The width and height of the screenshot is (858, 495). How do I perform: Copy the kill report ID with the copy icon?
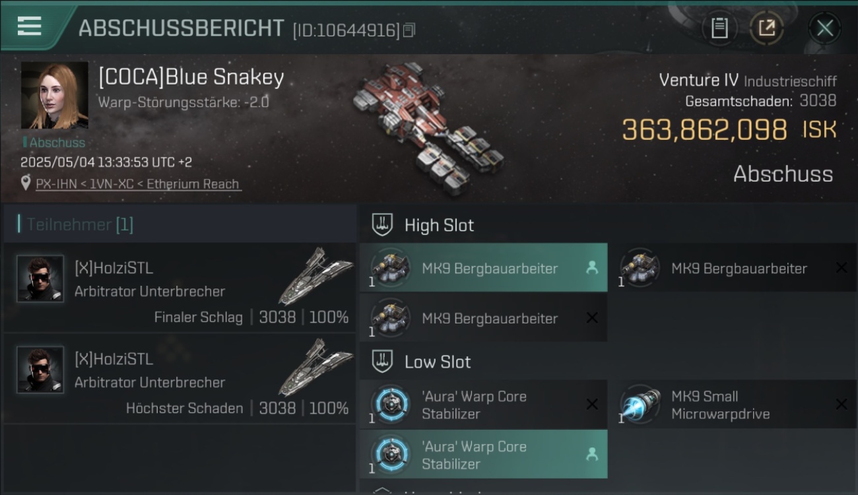[x=410, y=30]
